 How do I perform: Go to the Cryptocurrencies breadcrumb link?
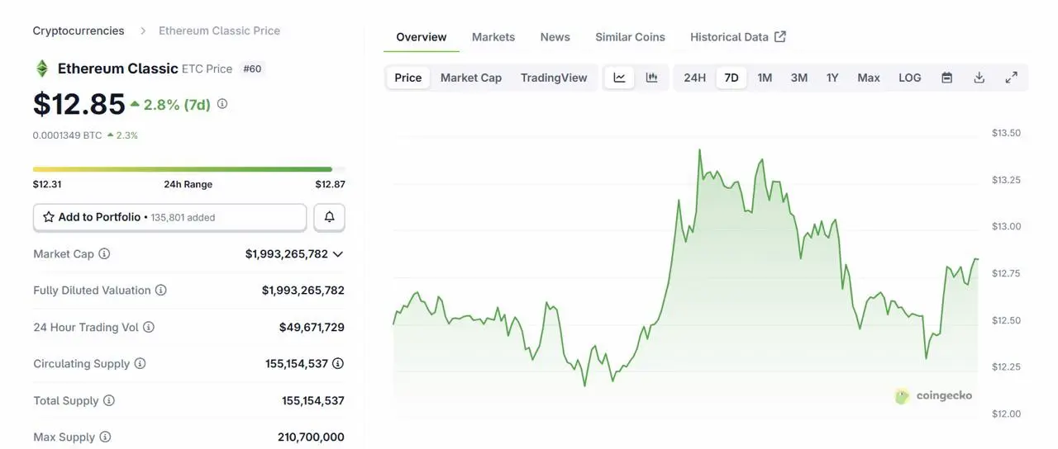(79, 31)
